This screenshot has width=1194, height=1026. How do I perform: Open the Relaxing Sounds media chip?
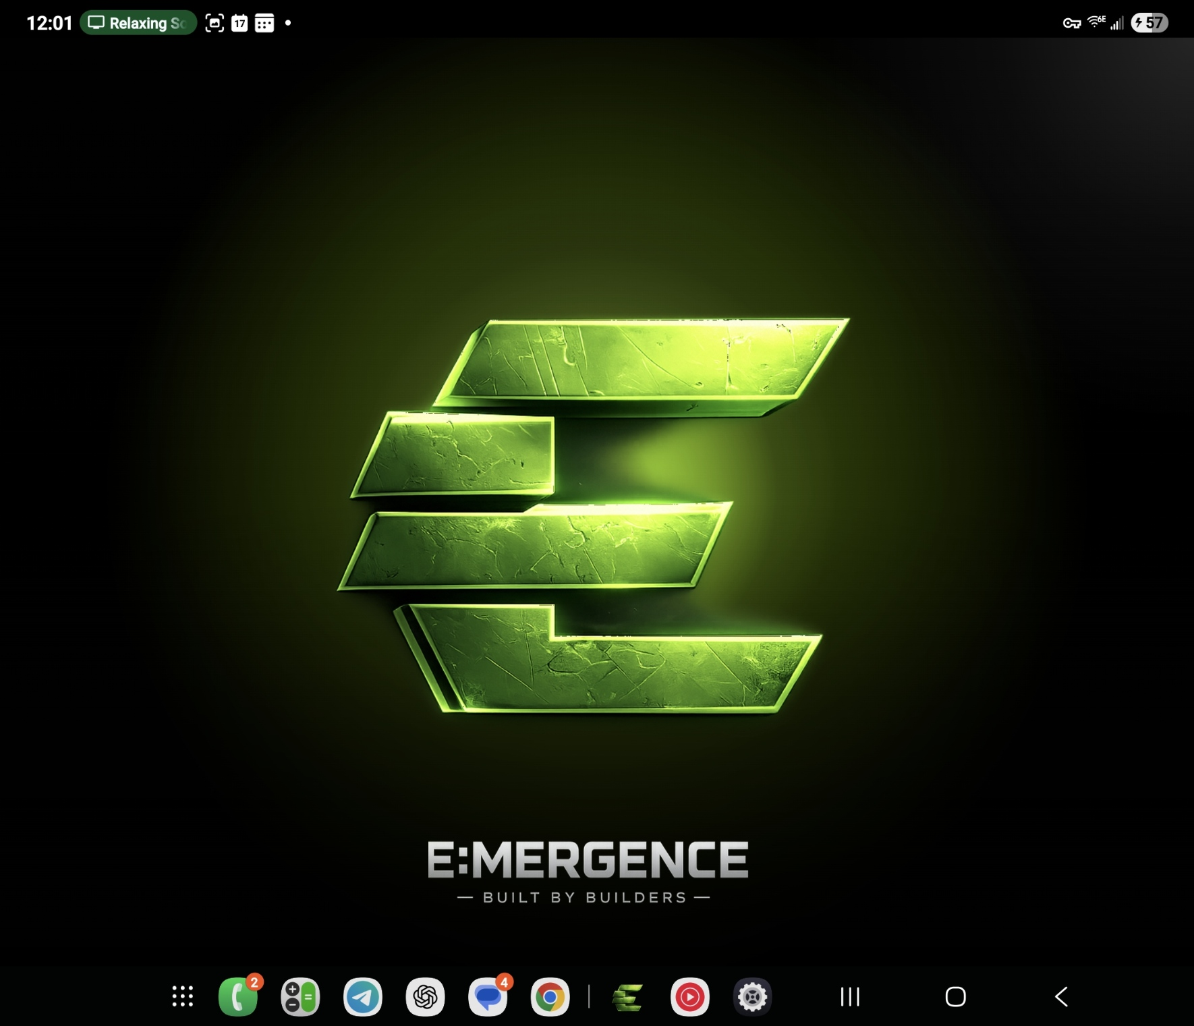138,22
